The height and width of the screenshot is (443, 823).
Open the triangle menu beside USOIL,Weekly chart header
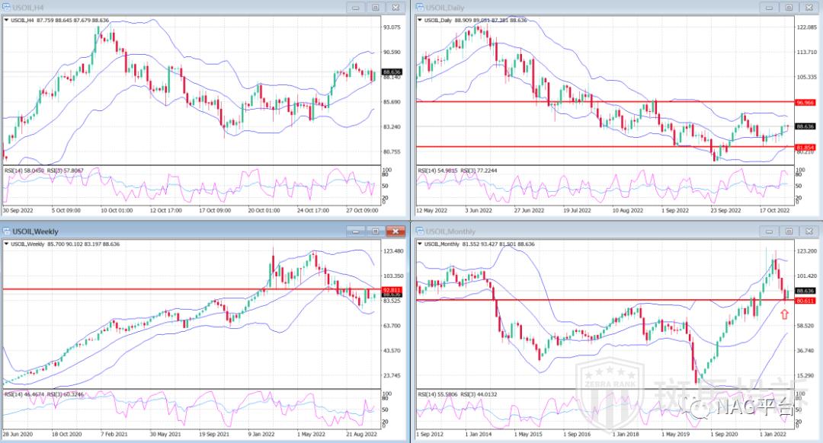pos(6,244)
